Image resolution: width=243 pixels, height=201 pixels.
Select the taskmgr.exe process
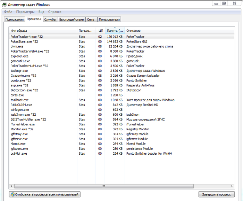tap(121, 71)
